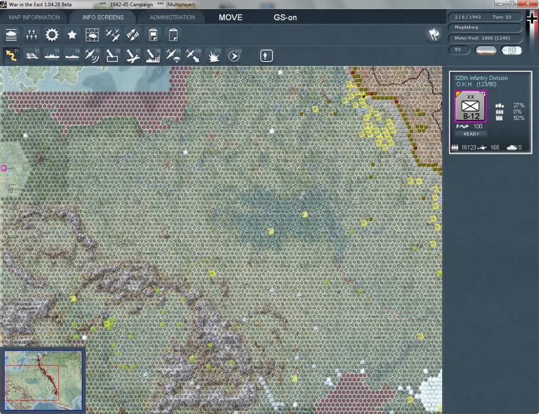Select the F6 bomb unit mode
Viewport: 539px width, 414px height.
click(113, 56)
